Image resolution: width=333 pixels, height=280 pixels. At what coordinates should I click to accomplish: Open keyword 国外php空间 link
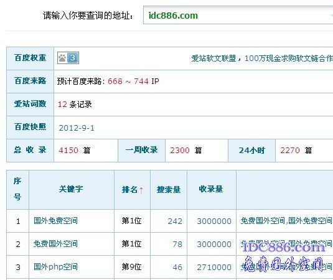(x=55, y=267)
